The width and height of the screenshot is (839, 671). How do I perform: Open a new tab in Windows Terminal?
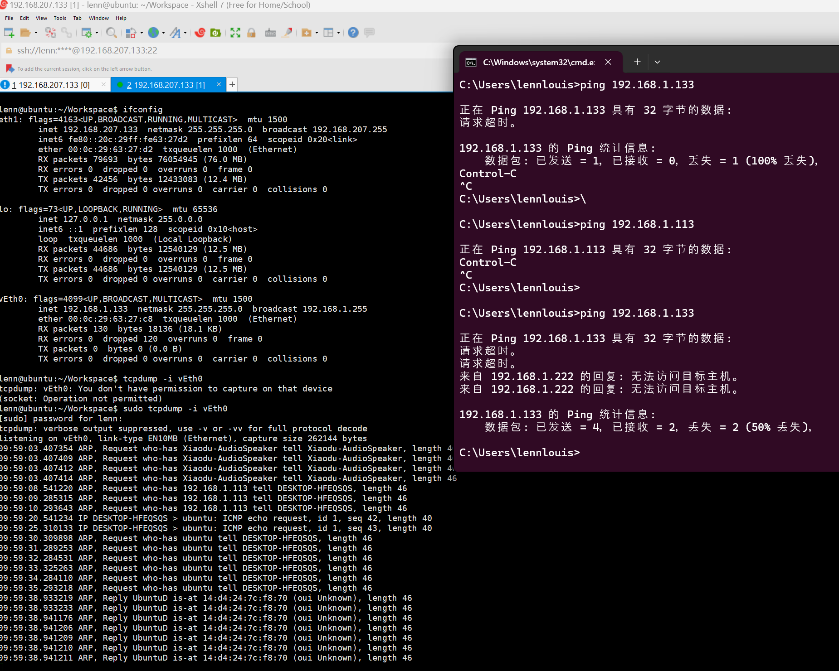[637, 62]
